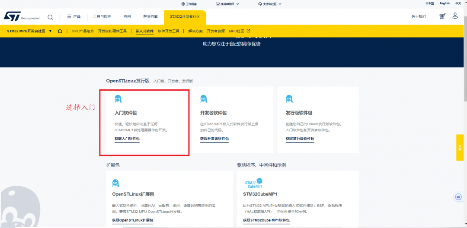Click the ST life.augmented logo

point(22,16)
